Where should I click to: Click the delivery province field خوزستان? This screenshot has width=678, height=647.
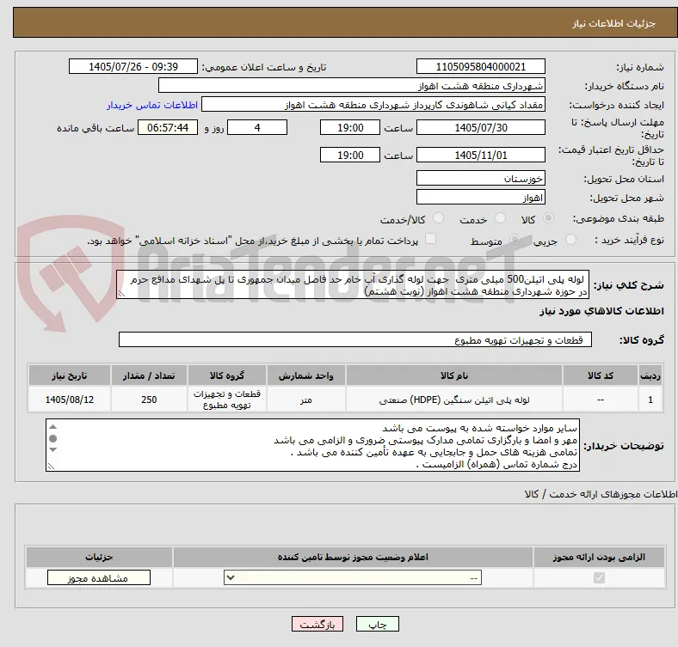(x=480, y=178)
